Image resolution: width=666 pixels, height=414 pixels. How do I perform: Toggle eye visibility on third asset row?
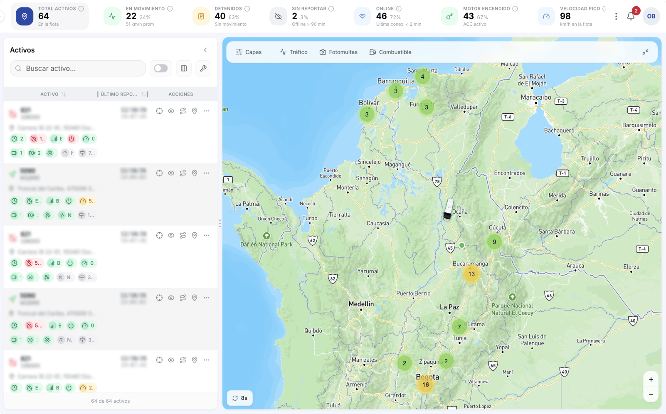[x=171, y=235]
